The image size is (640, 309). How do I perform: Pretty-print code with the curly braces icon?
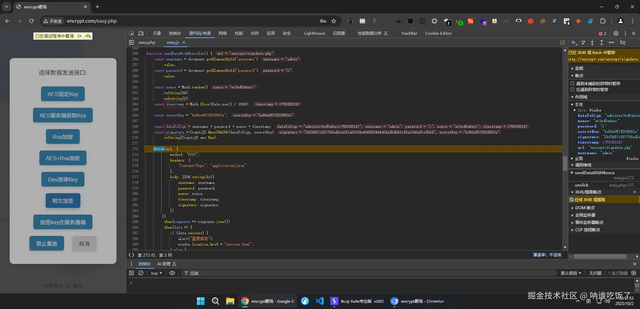[131, 255]
